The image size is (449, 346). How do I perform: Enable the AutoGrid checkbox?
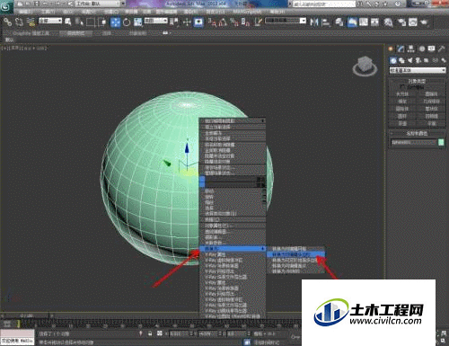[x=402, y=86]
